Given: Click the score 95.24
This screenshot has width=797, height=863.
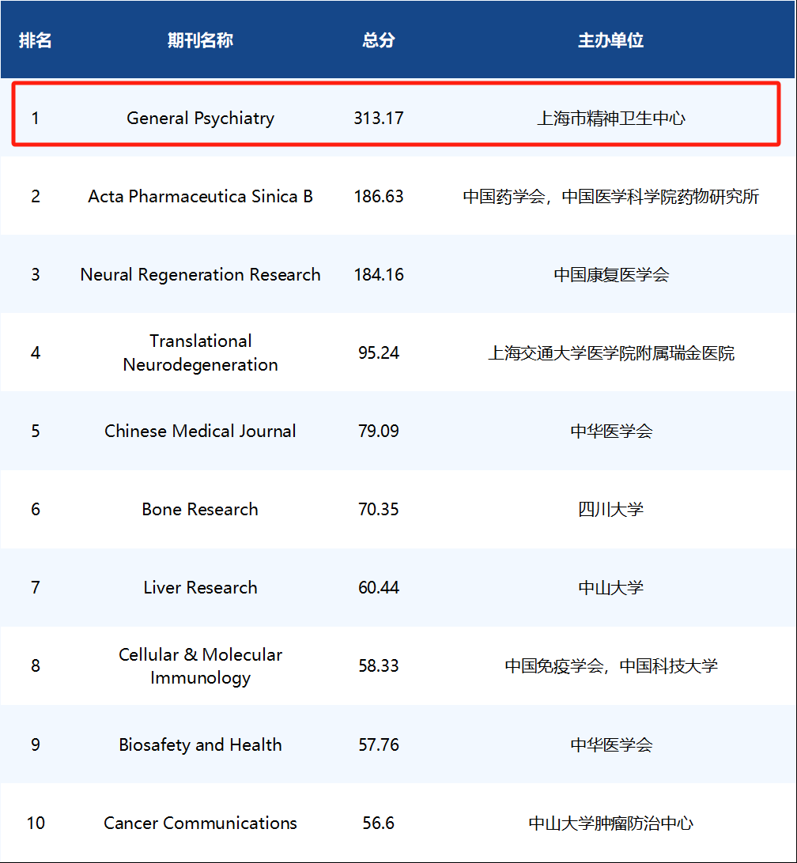Looking at the screenshot, I should coord(379,352).
